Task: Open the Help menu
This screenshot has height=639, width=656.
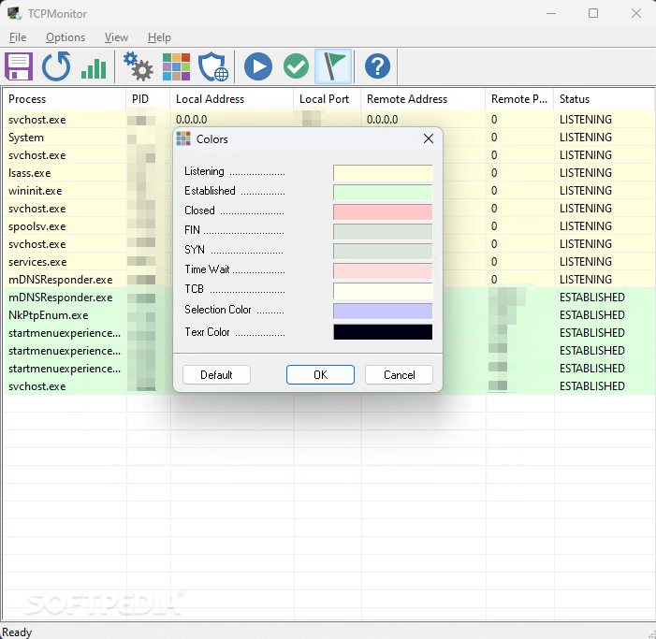Action: pos(159,37)
